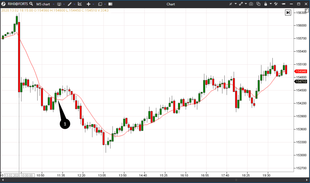The image size is (310, 183).
Task: Jump to latest bar with skip-to-end button
Action: click(288, 12)
